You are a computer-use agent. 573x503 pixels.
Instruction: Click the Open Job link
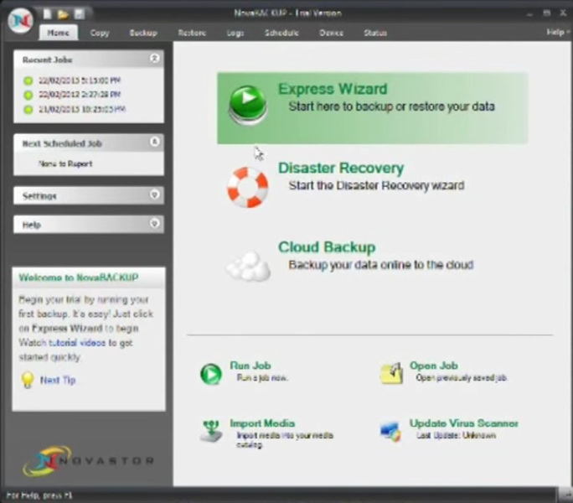[x=434, y=366]
